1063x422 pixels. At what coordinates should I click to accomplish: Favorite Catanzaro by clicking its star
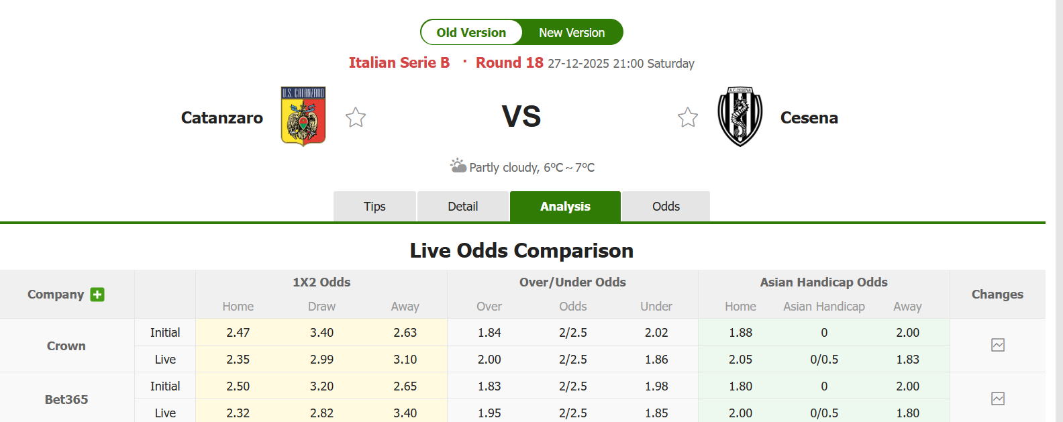click(355, 117)
